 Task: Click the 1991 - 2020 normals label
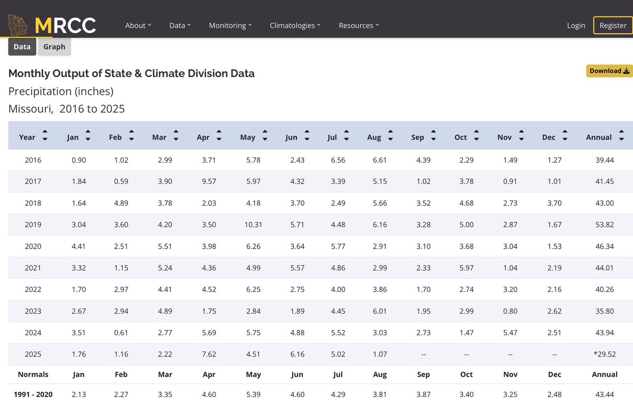[33, 394]
